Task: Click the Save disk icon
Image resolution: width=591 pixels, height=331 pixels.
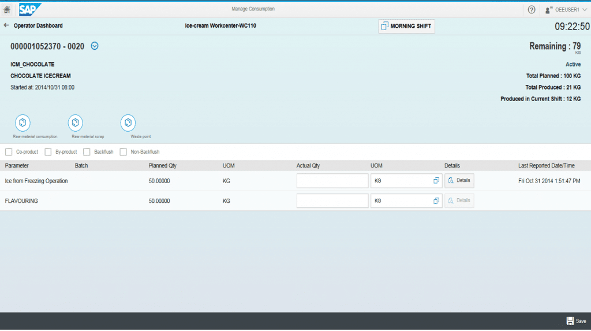Action: coord(570,321)
